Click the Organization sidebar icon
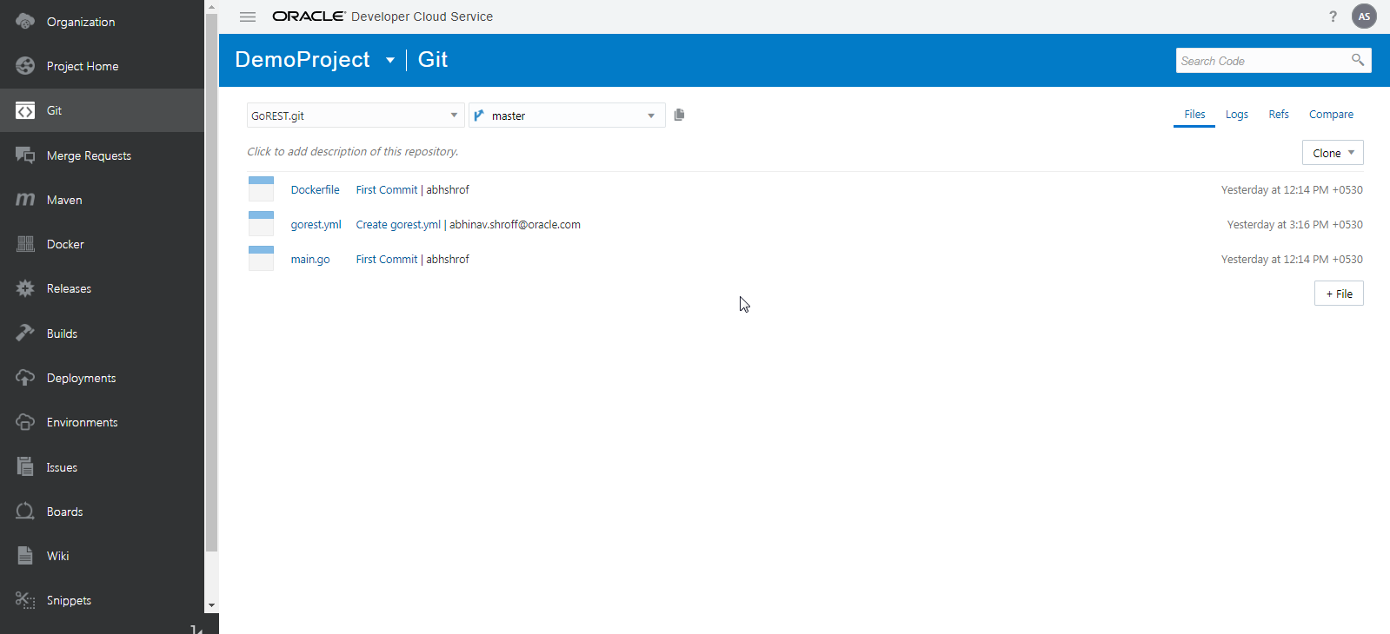This screenshot has height=634, width=1390. click(25, 21)
